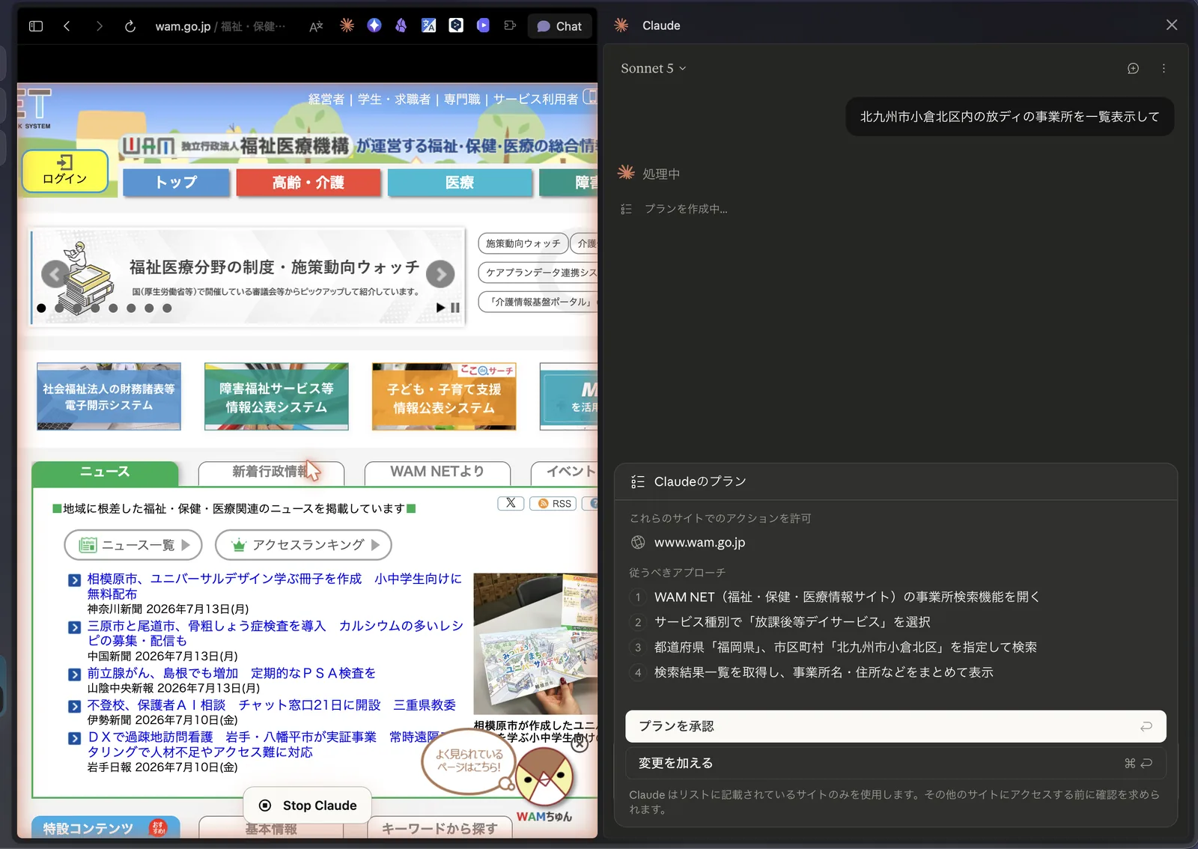Switch to the 新着行政情報 tab
This screenshot has height=849, width=1198.
point(271,472)
